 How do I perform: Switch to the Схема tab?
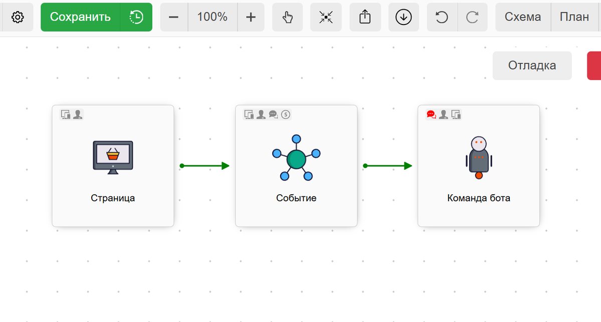point(523,17)
